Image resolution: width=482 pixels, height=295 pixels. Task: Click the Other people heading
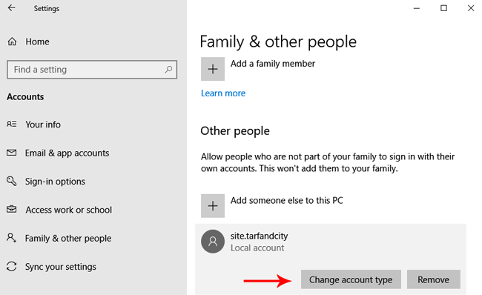[x=235, y=131]
